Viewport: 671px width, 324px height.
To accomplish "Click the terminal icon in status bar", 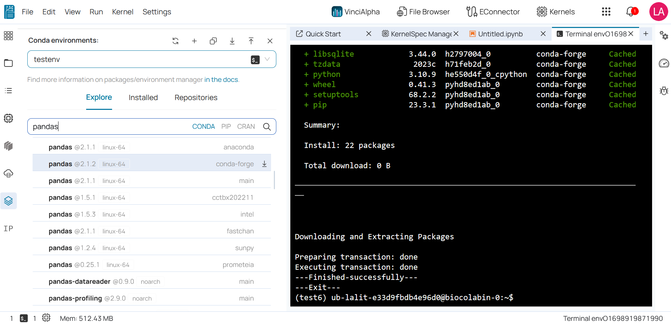I will point(24,318).
